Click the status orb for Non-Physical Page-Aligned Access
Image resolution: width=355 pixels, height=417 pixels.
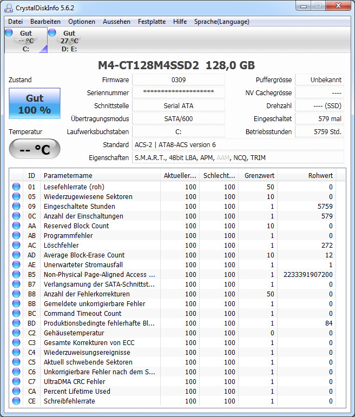(16, 274)
